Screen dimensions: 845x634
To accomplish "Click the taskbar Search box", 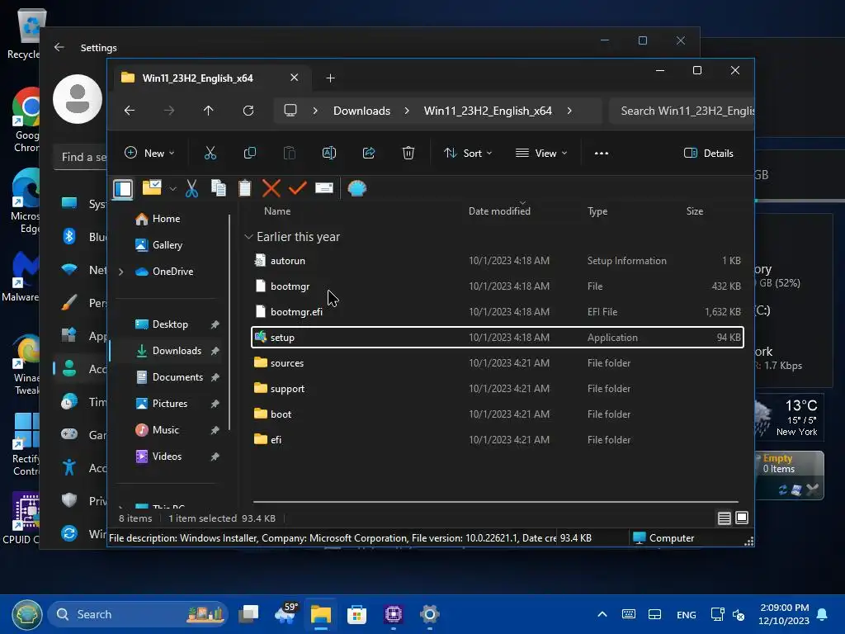I will pyautogui.click(x=138, y=614).
